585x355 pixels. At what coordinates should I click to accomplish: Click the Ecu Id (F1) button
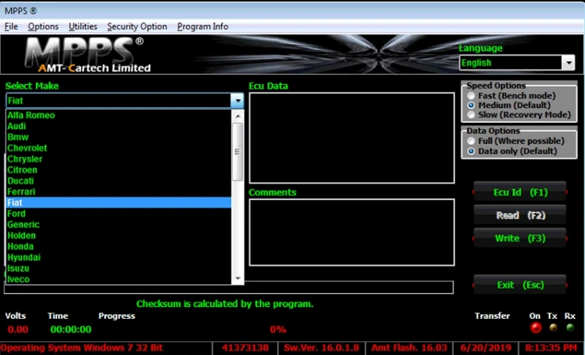(x=520, y=192)
